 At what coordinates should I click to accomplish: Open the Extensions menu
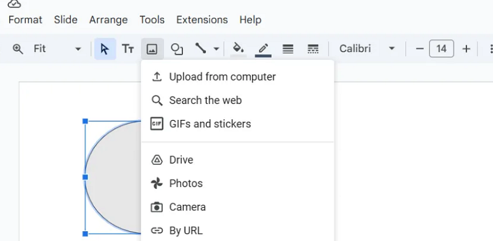[202, 20]
